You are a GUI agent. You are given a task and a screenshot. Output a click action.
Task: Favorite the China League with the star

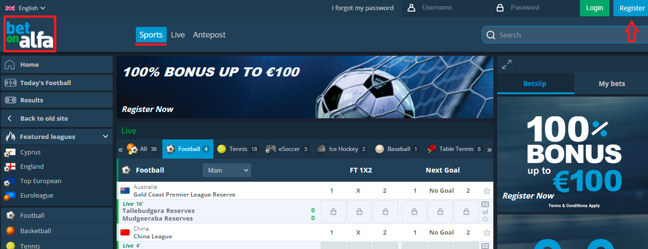tap(487, 233)
